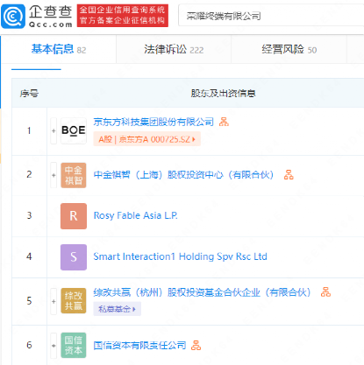The image size is (364, 365).
Task: Expand row 5 综改共赢 with plus toggle
Action: tap(54, 301)
